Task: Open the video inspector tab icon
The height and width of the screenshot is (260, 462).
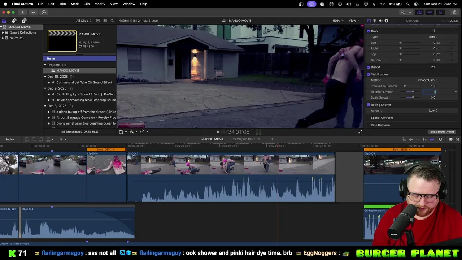Action: click(x=369, y=21)
